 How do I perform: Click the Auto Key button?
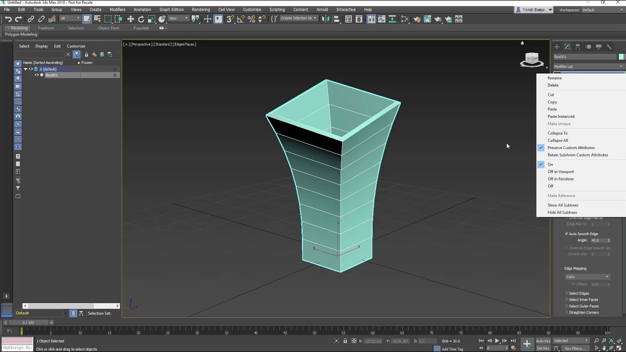543,341
